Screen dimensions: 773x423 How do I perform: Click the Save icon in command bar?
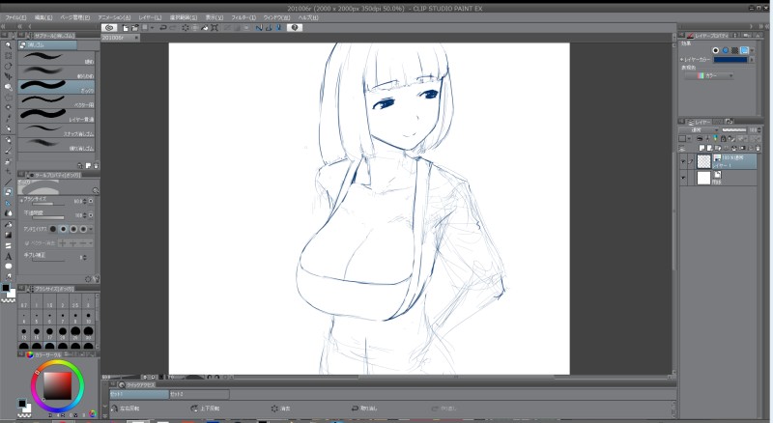tap(145, 28)
